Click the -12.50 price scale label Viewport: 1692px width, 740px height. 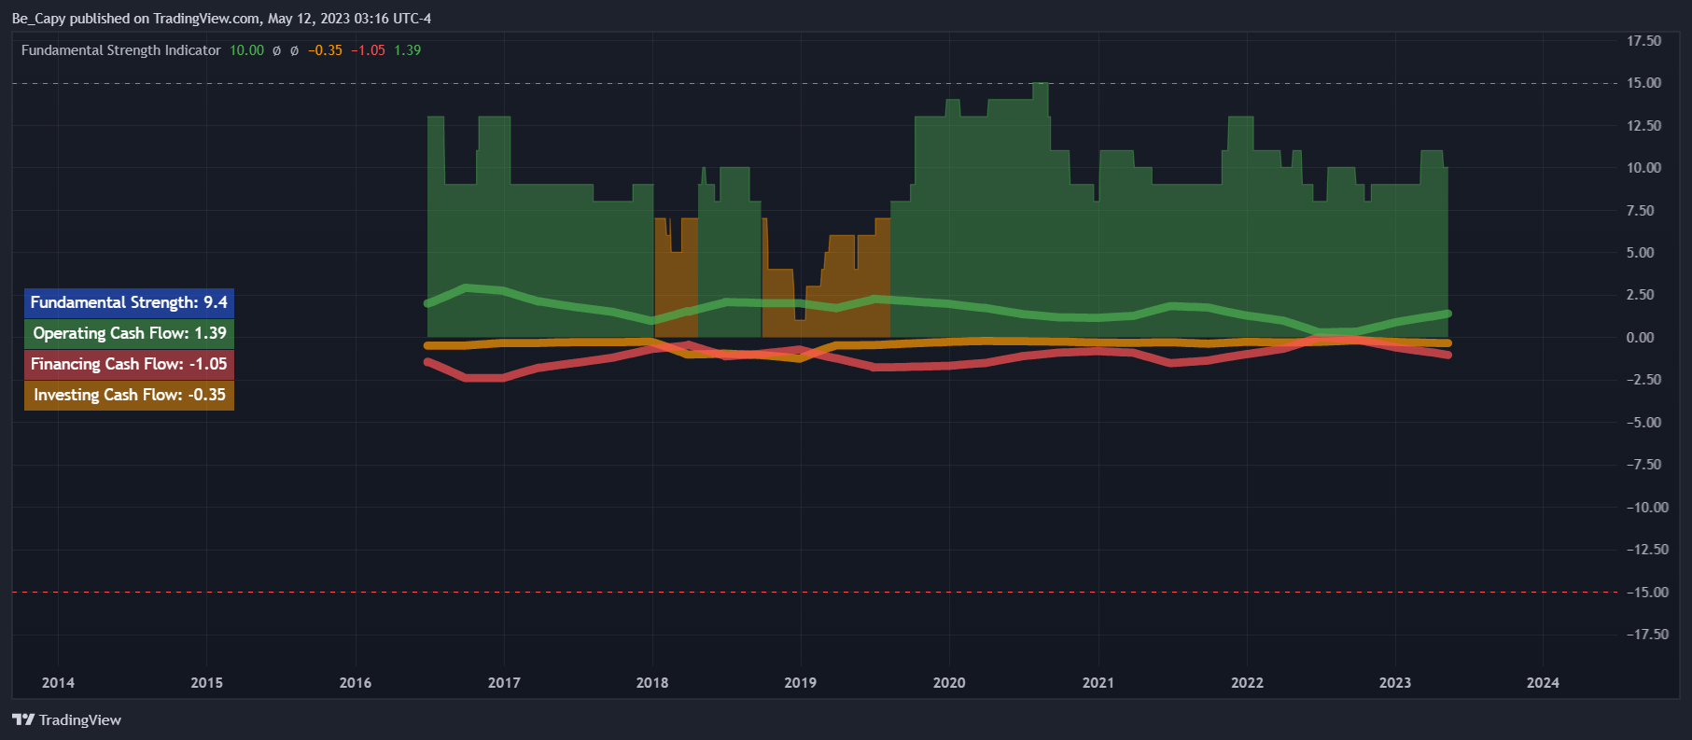click(1648, 550)
